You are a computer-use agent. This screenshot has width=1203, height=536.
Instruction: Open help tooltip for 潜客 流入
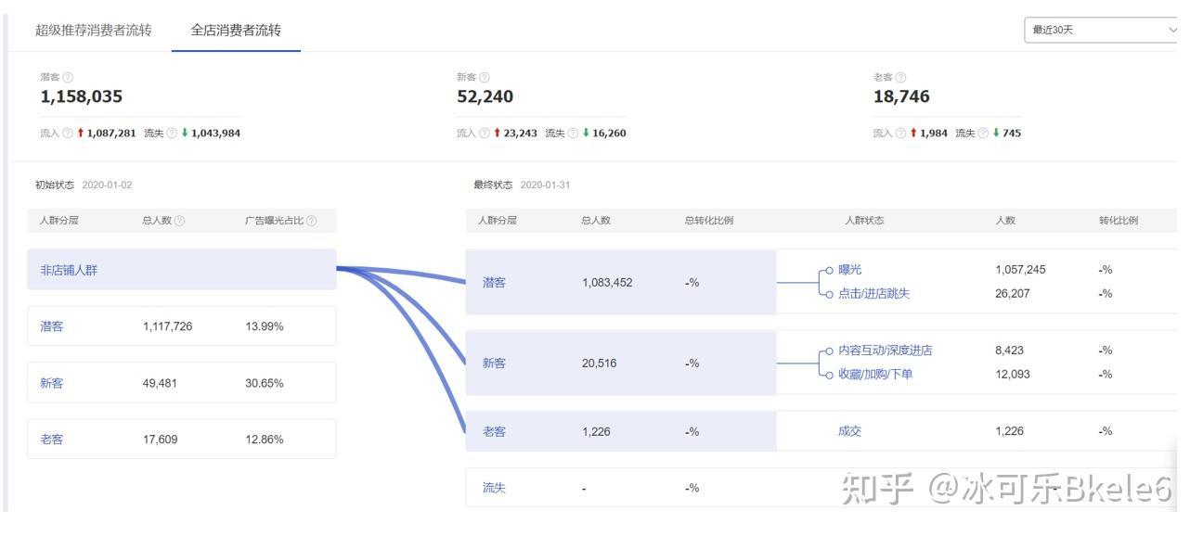68,134
